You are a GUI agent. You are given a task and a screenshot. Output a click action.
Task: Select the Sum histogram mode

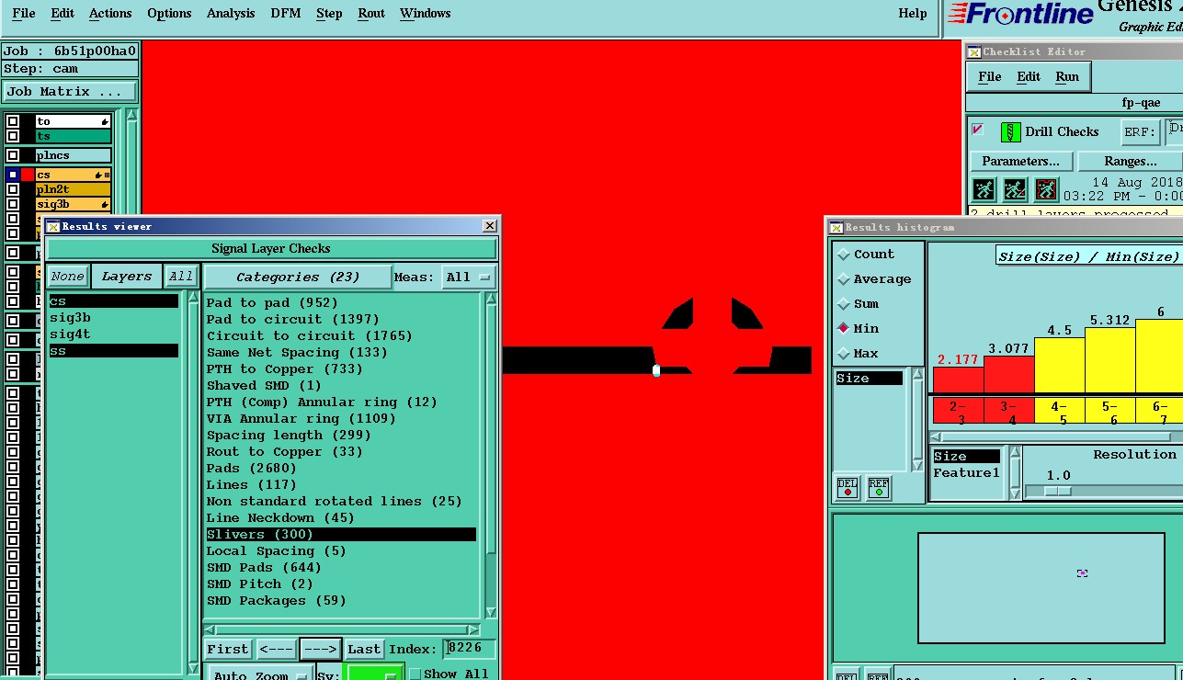click(844, 304)
